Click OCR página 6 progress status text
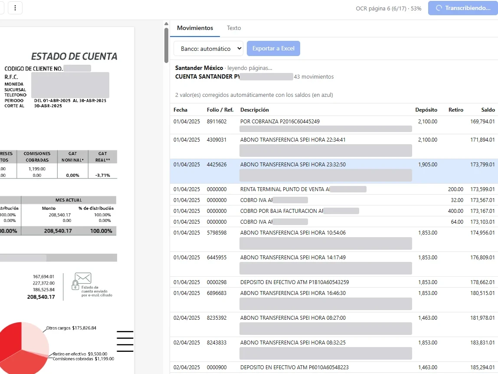The height and width of the screenshot is (374, 498). 388,8
